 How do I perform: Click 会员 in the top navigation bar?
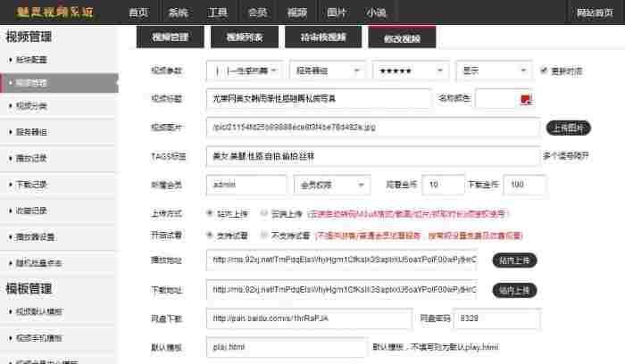click(257, 12)
